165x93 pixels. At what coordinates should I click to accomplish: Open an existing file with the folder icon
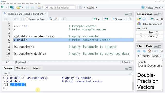click(19, 7)
